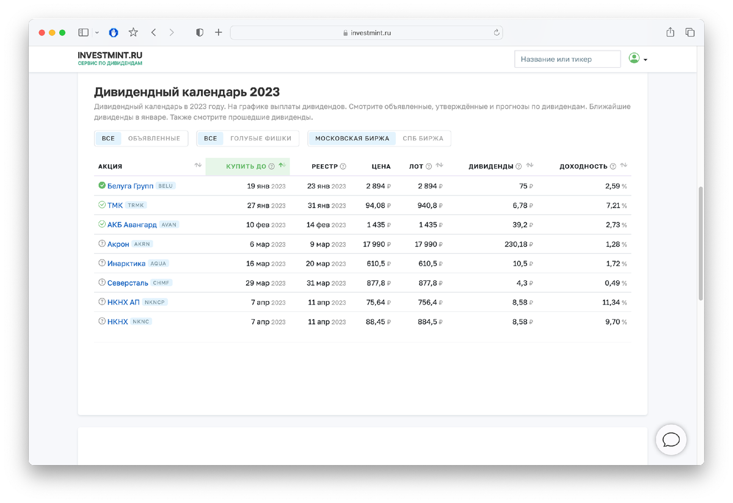Click the help icon beside ДИВИДЕНДЫ
This screenshot has height=503, width=733.
[x=519, y=166]
